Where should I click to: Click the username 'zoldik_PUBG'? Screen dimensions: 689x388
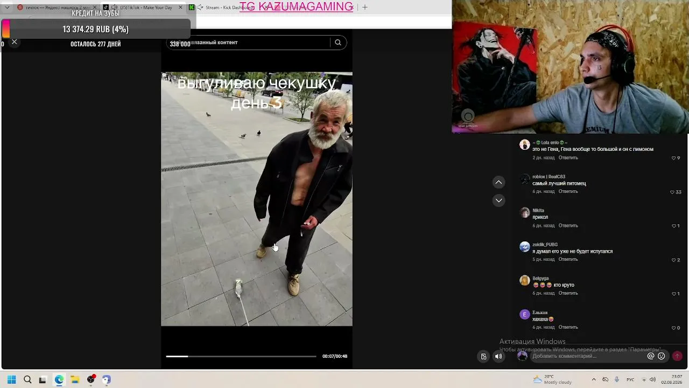point(545,245)
